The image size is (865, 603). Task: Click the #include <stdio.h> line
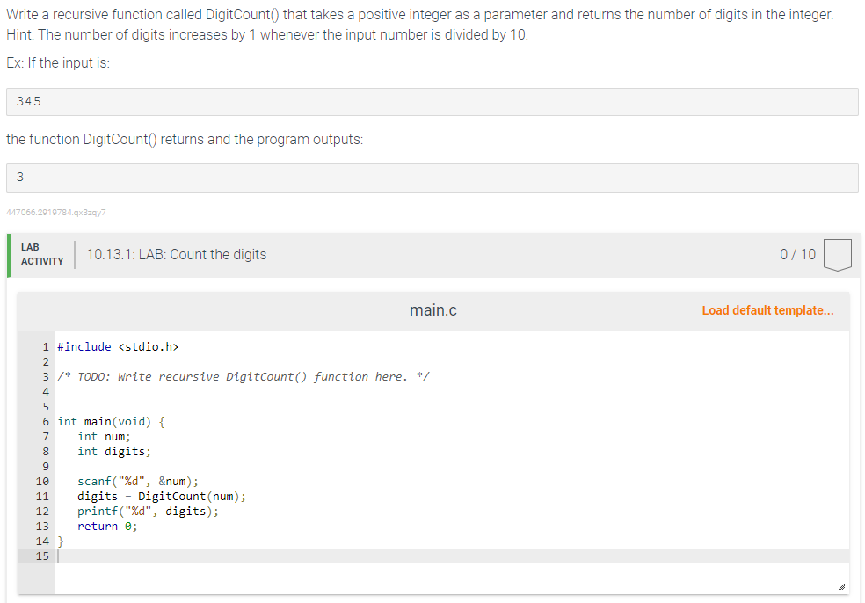click(114, 346)
